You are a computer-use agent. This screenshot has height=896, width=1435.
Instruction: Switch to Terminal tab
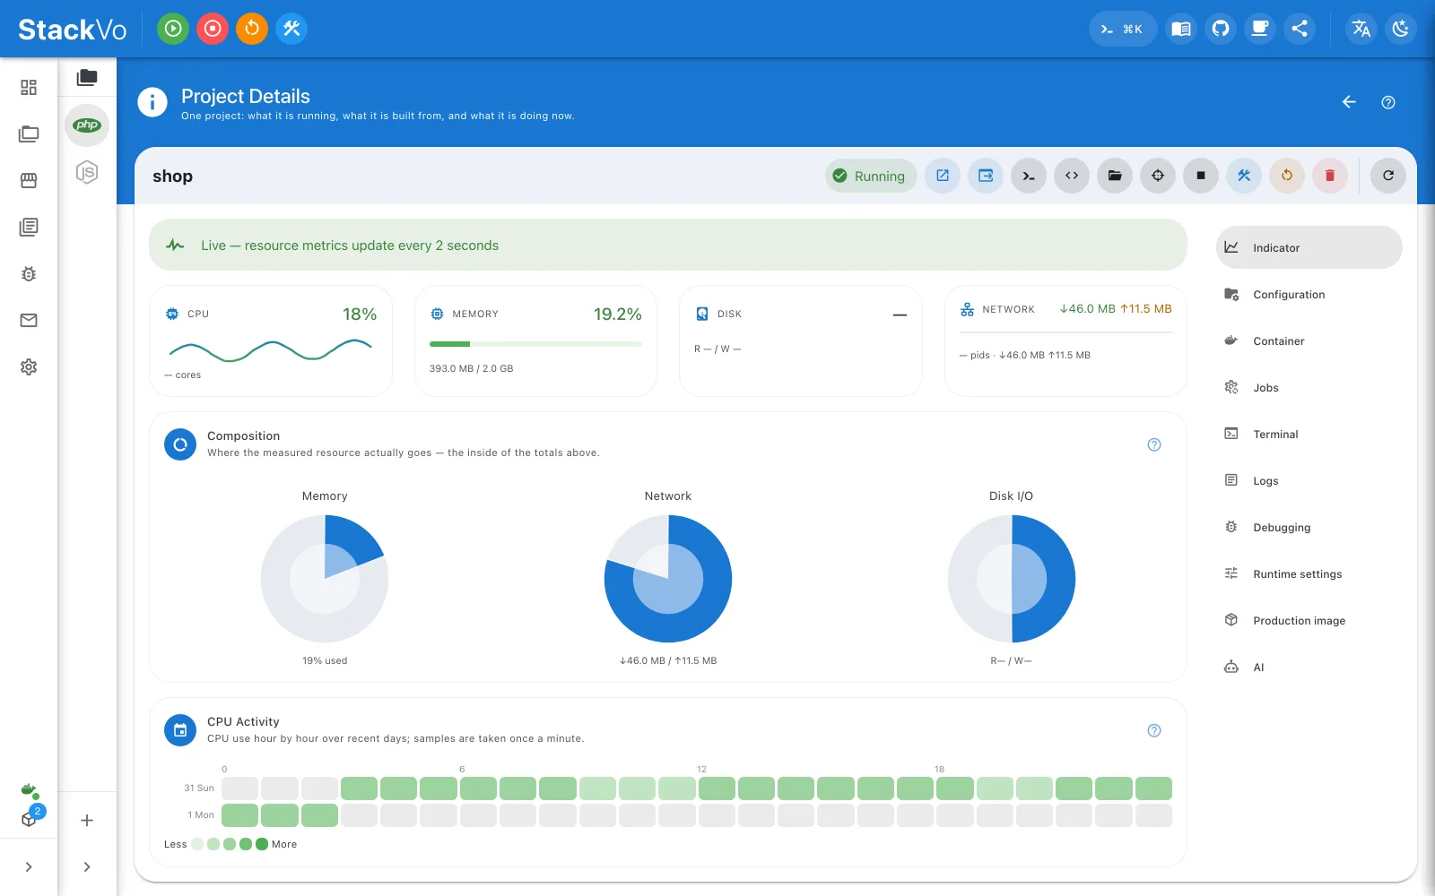click(x=1309, y=434)
